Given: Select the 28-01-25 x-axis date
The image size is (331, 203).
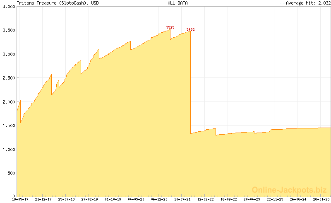Looking at the screenshot, I should [x=321, y=199].
